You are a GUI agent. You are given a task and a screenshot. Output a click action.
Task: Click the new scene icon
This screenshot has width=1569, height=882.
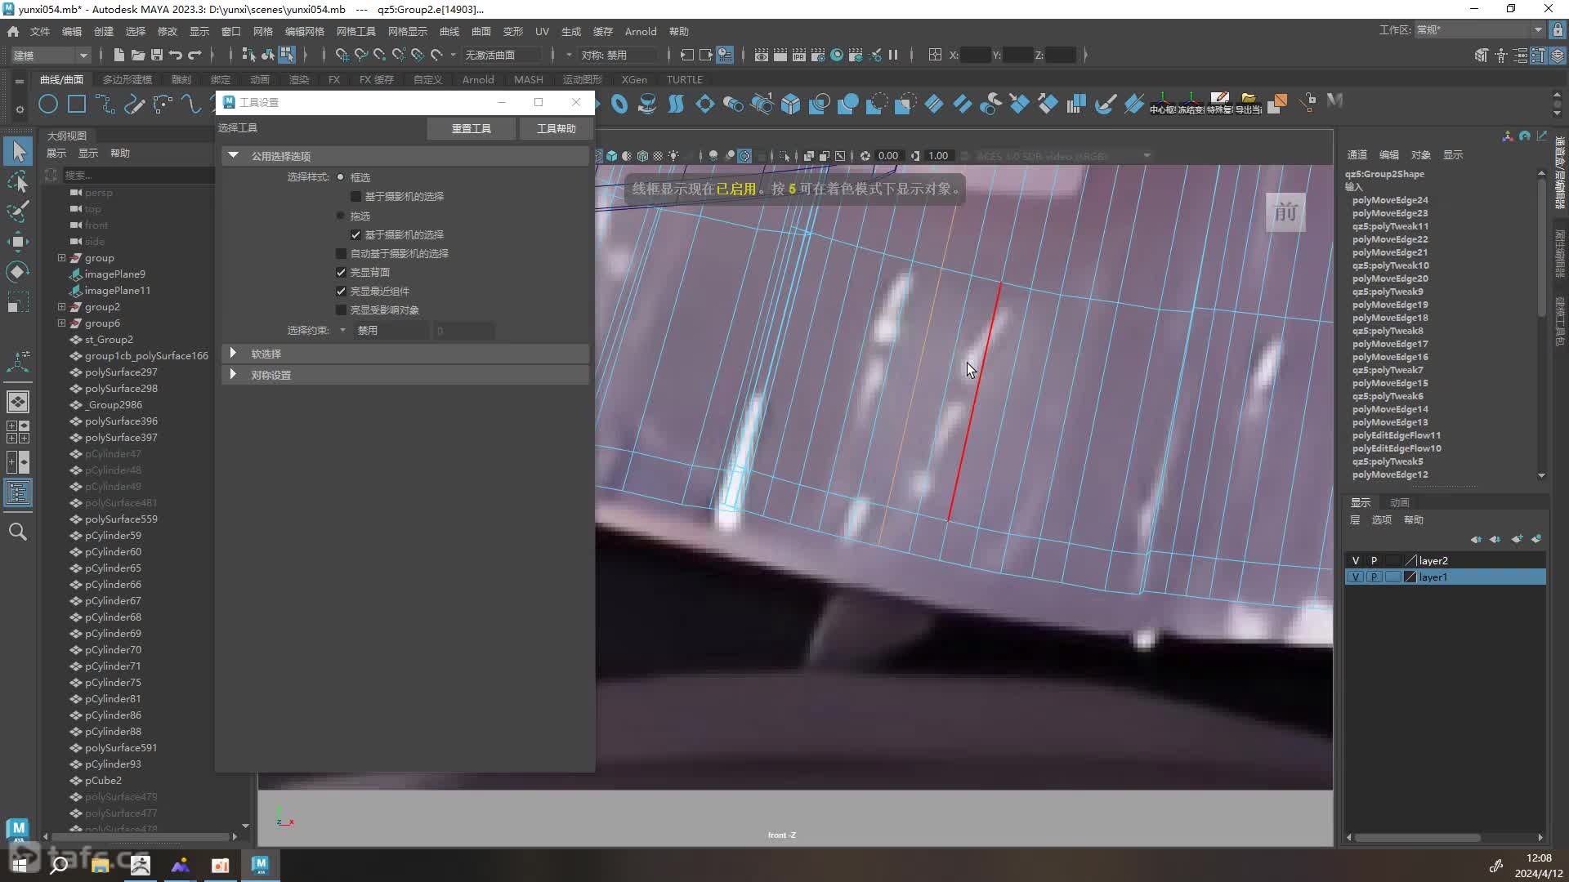[118, 55]
